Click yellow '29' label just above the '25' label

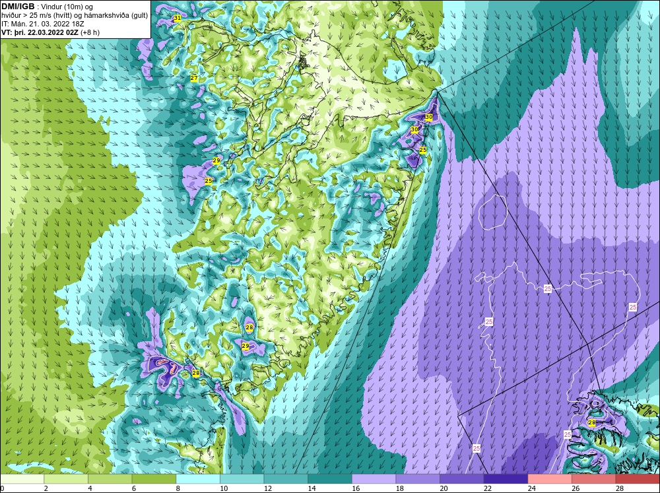point(216,160)
